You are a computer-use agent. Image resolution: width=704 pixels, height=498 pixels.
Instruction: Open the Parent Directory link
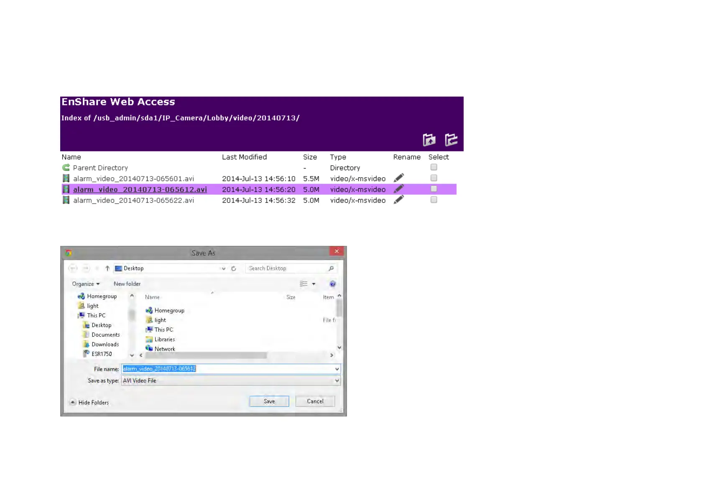(x=100, y=168)
